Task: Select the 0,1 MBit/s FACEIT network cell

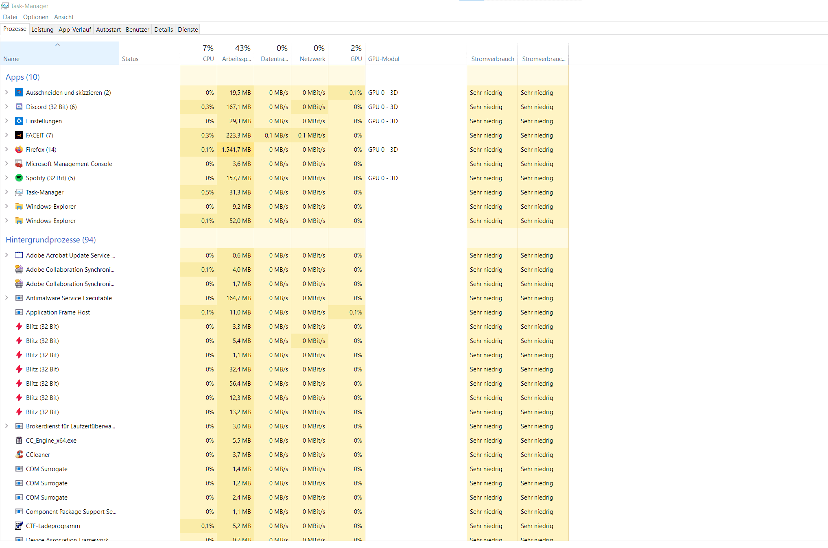Action: click(310, 135)
